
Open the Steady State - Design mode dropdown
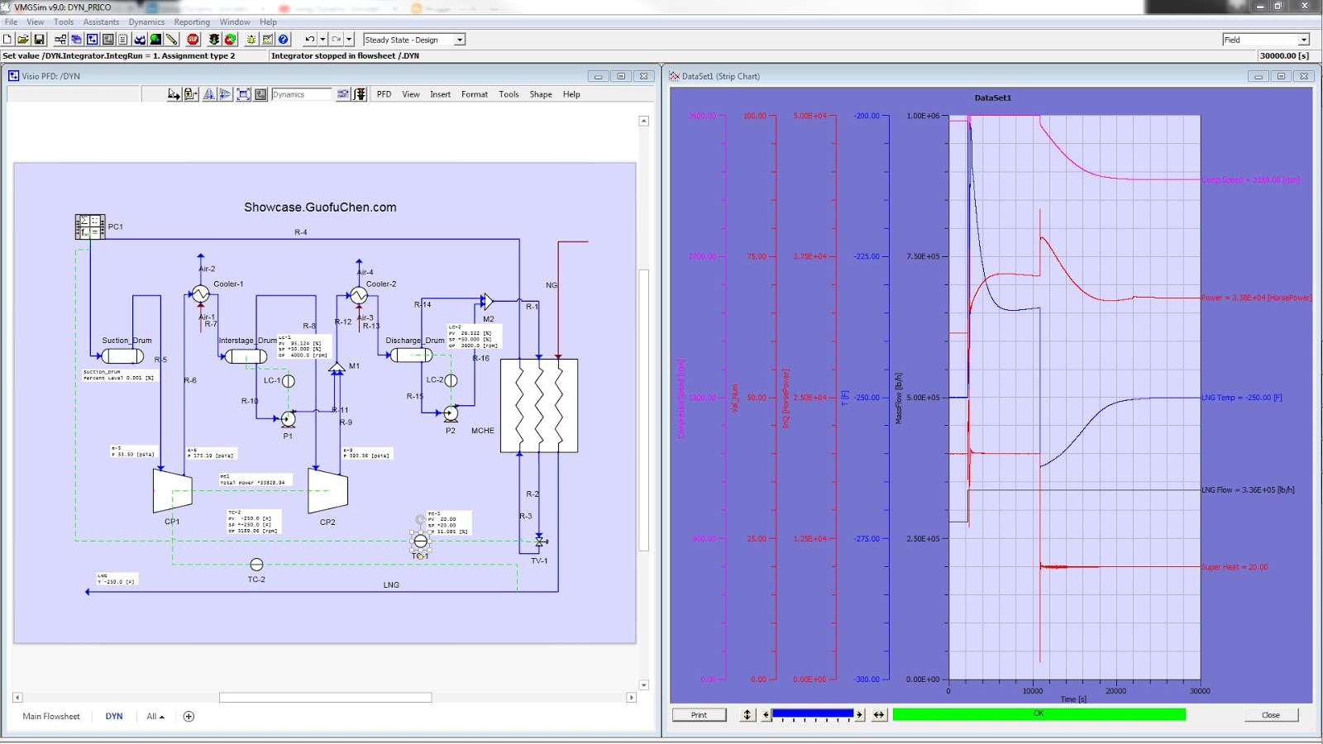point(460,39)
